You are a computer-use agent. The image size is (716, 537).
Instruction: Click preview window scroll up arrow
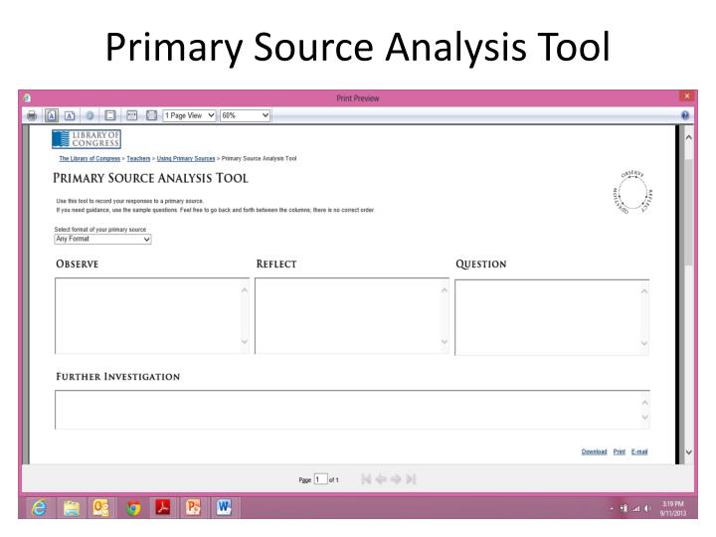point(688,137)
